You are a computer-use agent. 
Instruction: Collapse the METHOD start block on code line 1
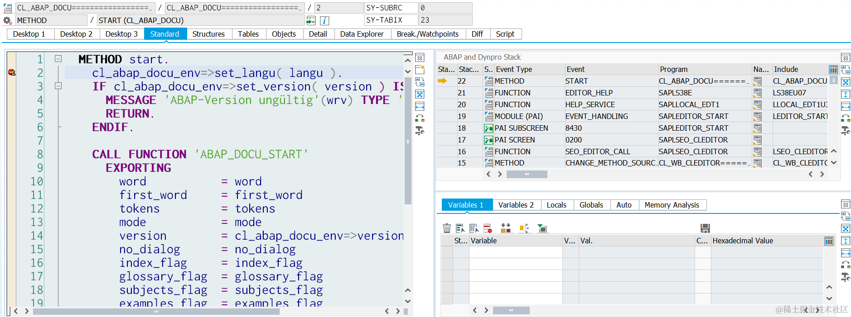[x=58, y=58]
